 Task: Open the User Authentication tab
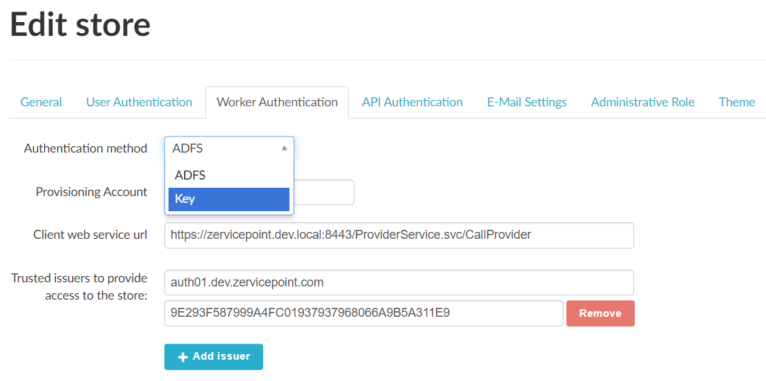point(139,102)
